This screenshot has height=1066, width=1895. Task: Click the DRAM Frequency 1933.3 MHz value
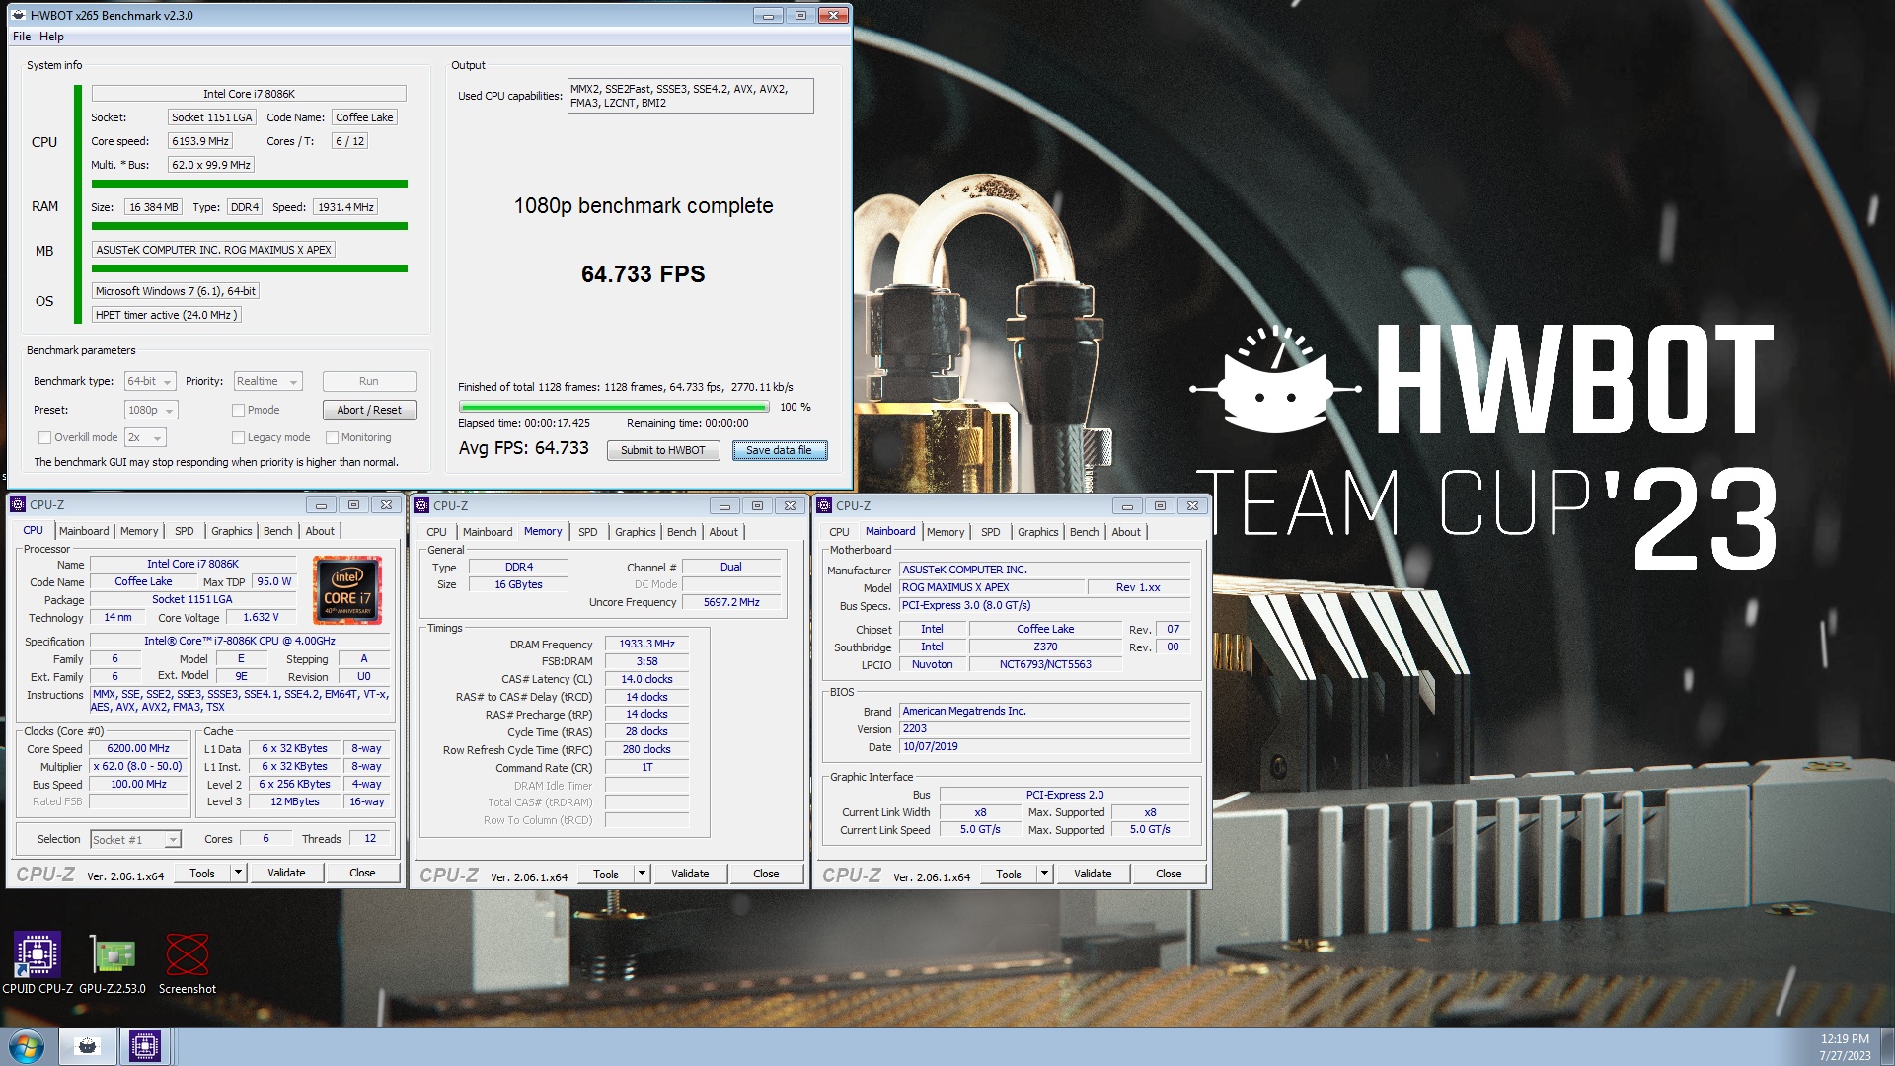(x=646, y=644)
